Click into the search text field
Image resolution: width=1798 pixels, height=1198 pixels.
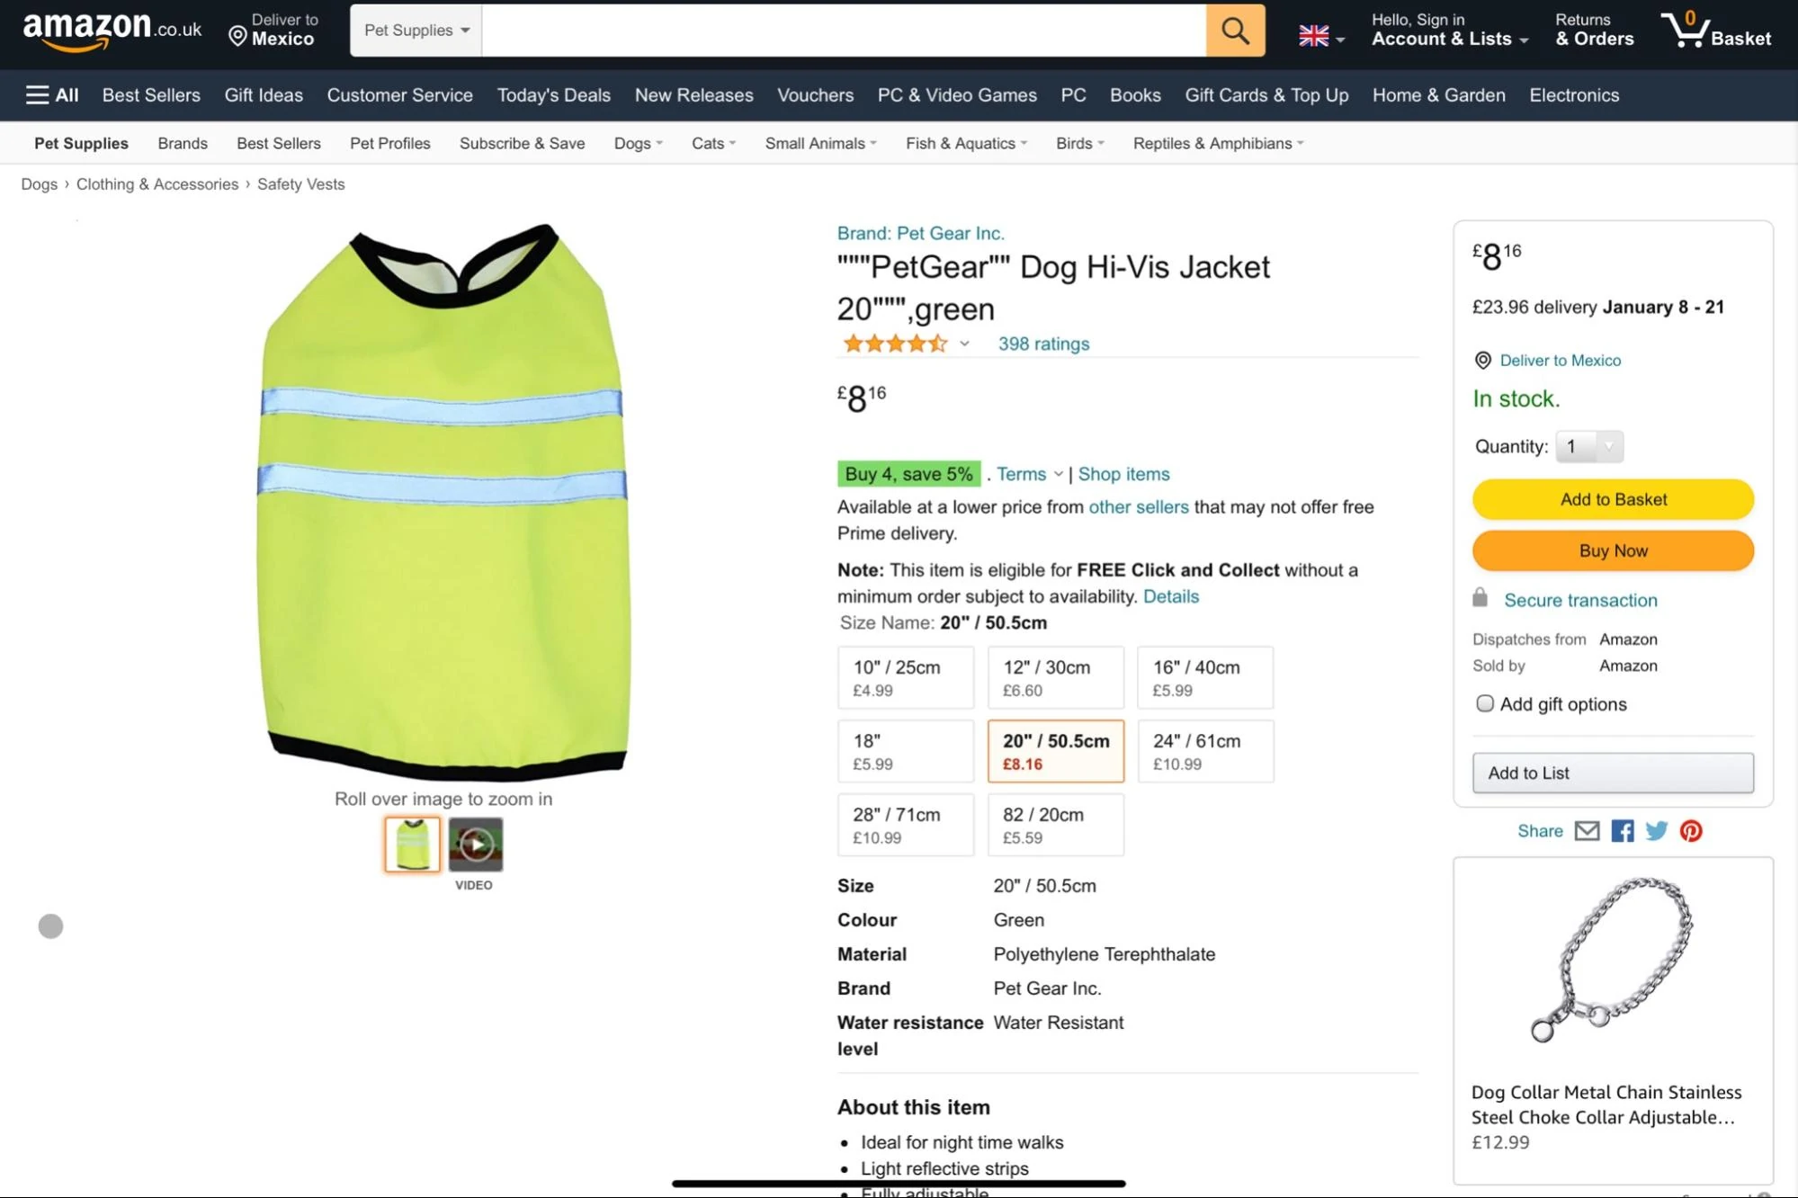[843, 31]
